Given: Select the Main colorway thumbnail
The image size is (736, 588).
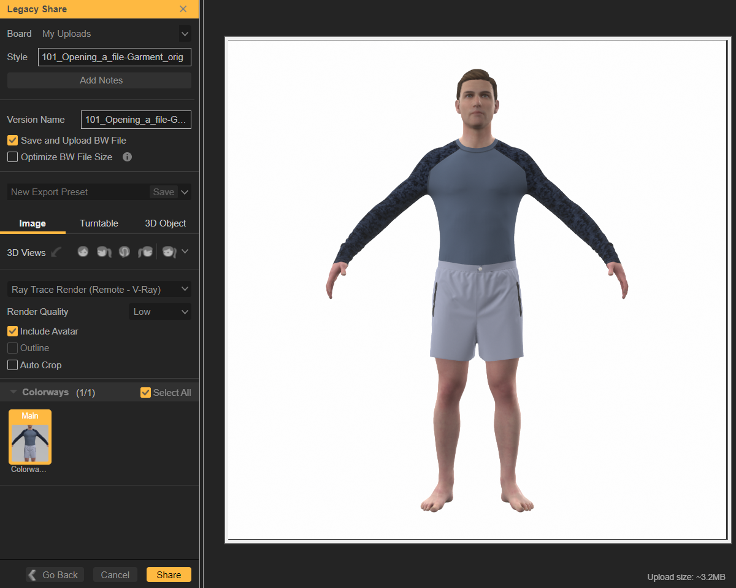Looking at the screenshot, I should tap(30, 437).
